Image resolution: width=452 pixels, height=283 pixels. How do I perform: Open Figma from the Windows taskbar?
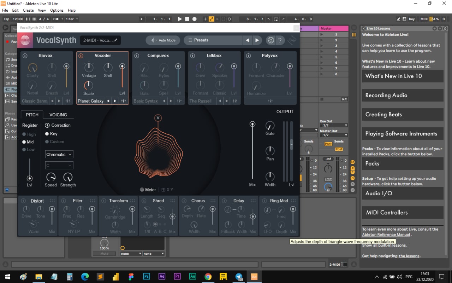pos(131,277)
